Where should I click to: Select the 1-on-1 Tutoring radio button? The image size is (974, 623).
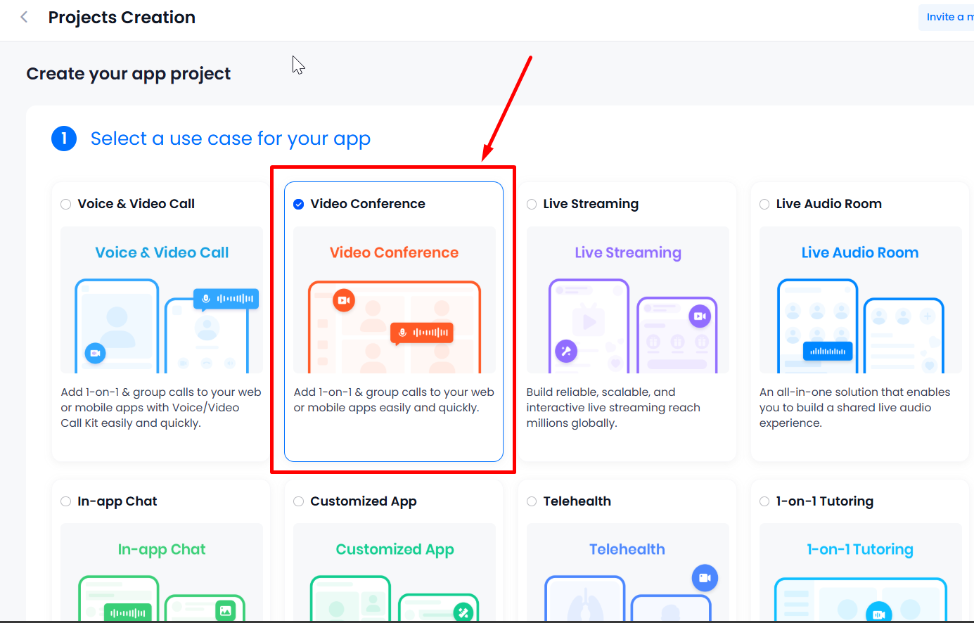[764, 501]
